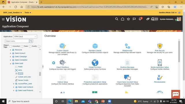Tick the Quality object tag checkbox
Viewport: 185px width, 104px height.
point(30,46)
